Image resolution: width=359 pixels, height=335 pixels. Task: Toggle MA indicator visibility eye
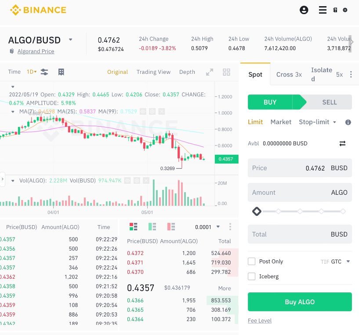point(143,112)
